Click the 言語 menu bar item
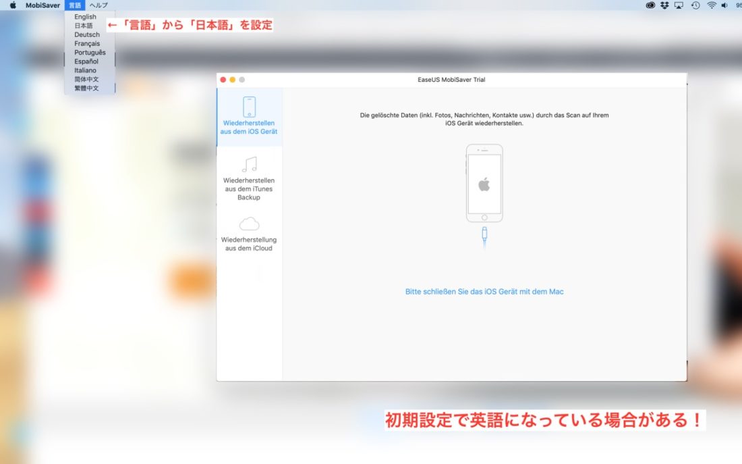 tap(75, 5)
